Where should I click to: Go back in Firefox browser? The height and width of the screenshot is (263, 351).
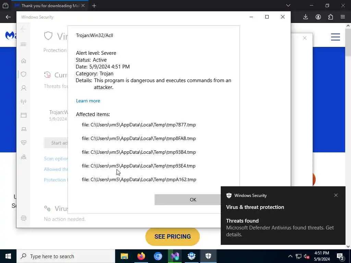click(x=8, y=17)
